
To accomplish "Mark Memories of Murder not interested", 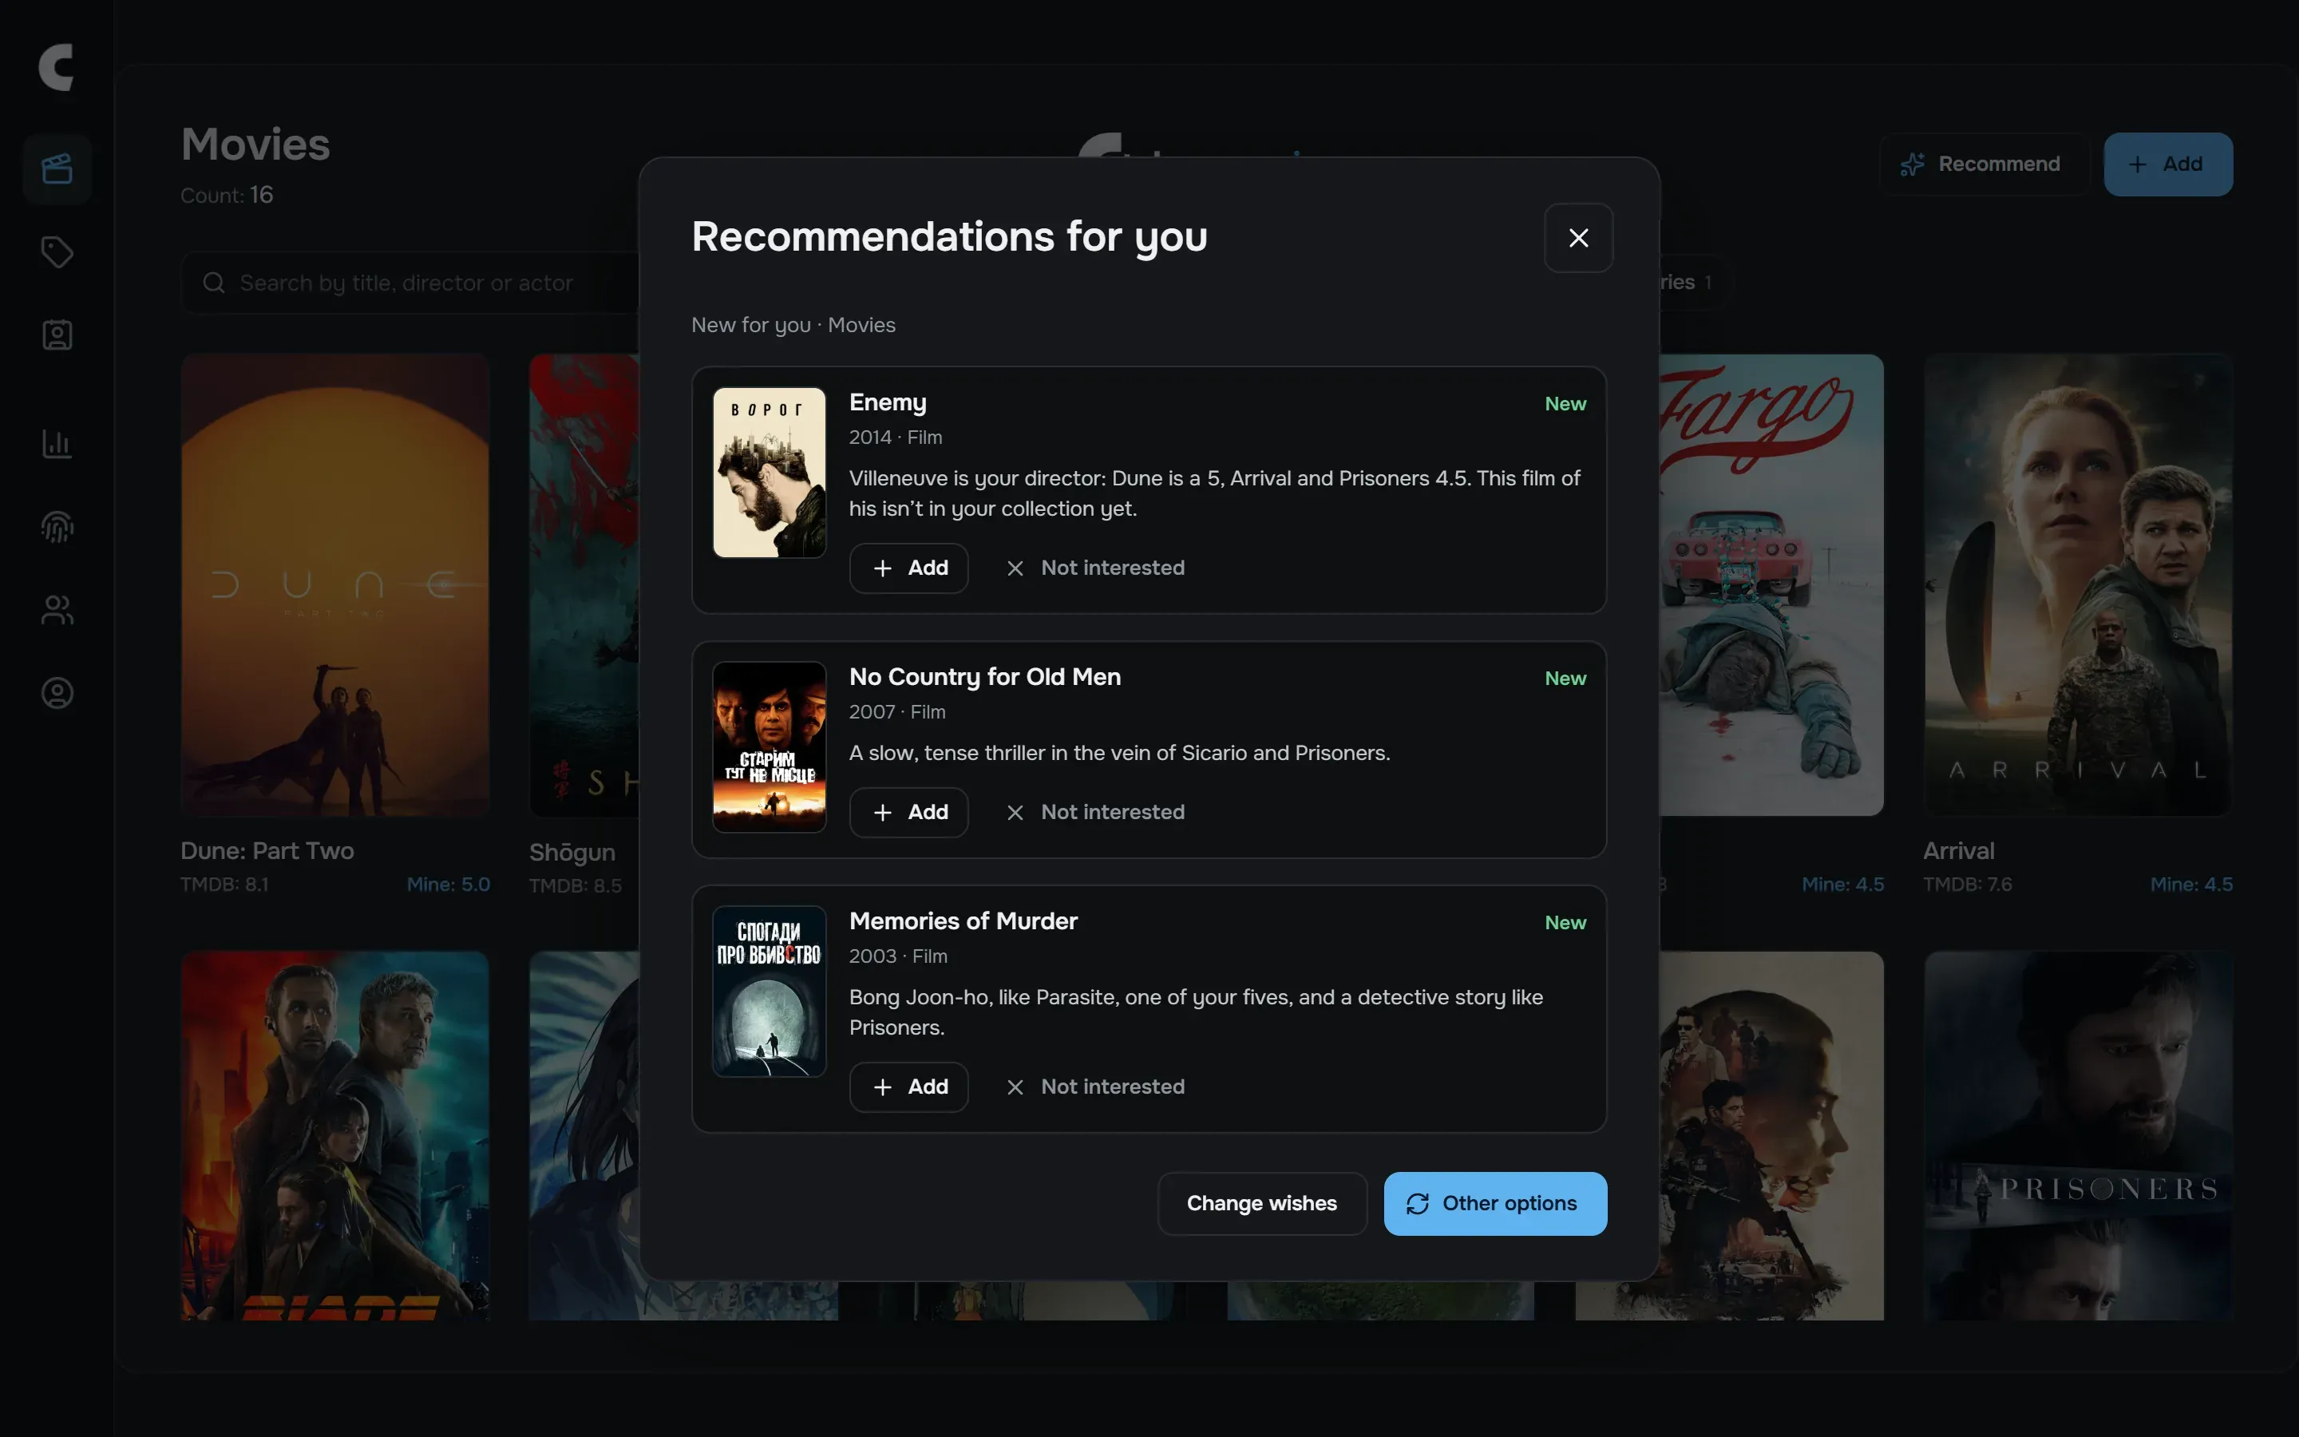I will point(1094,1087).
